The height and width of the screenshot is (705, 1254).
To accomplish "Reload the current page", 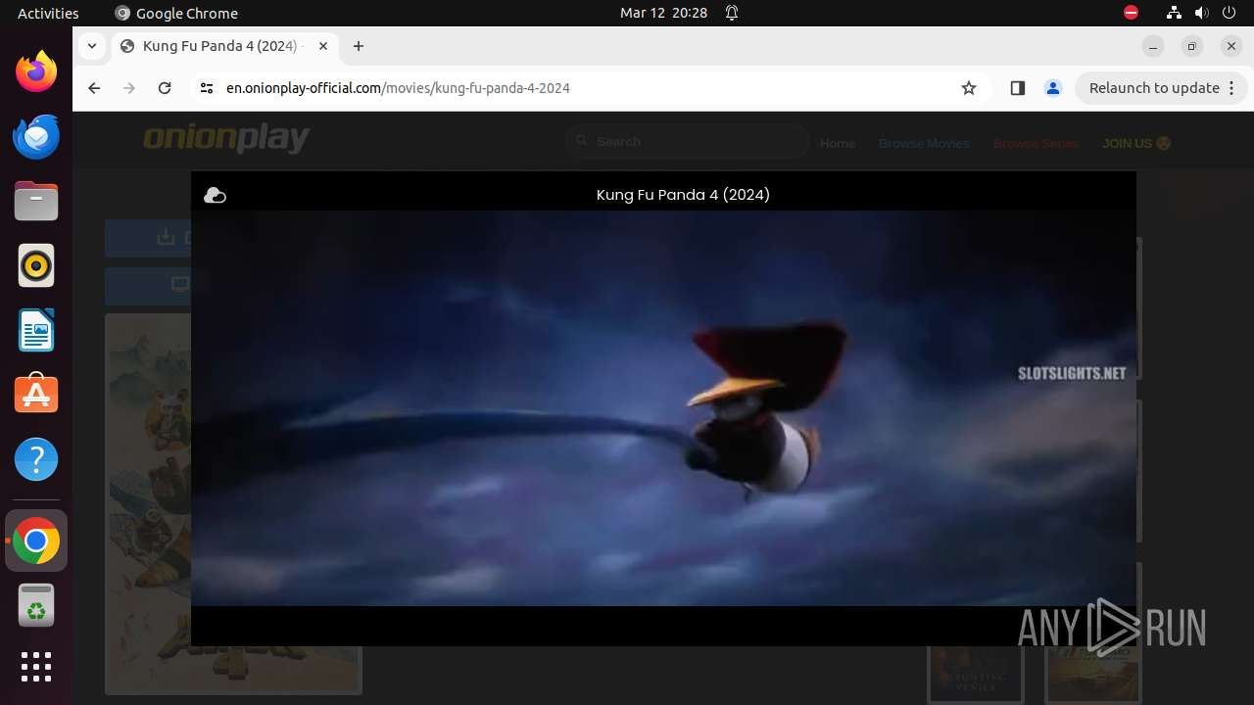I will coord(165,88).
